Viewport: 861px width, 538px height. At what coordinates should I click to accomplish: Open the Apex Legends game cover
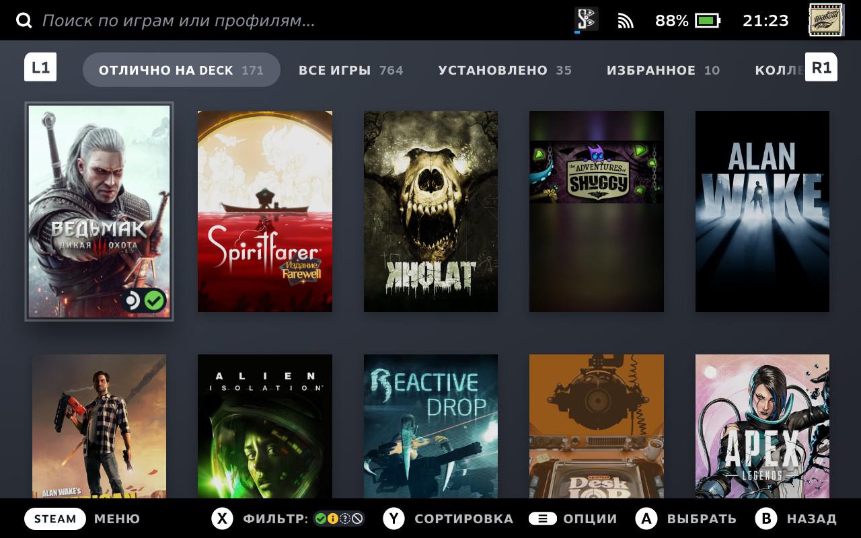pos(762,426)
